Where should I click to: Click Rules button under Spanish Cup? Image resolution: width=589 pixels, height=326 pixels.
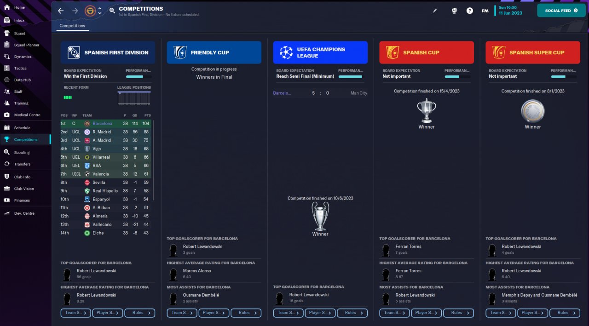click(458, 313)
